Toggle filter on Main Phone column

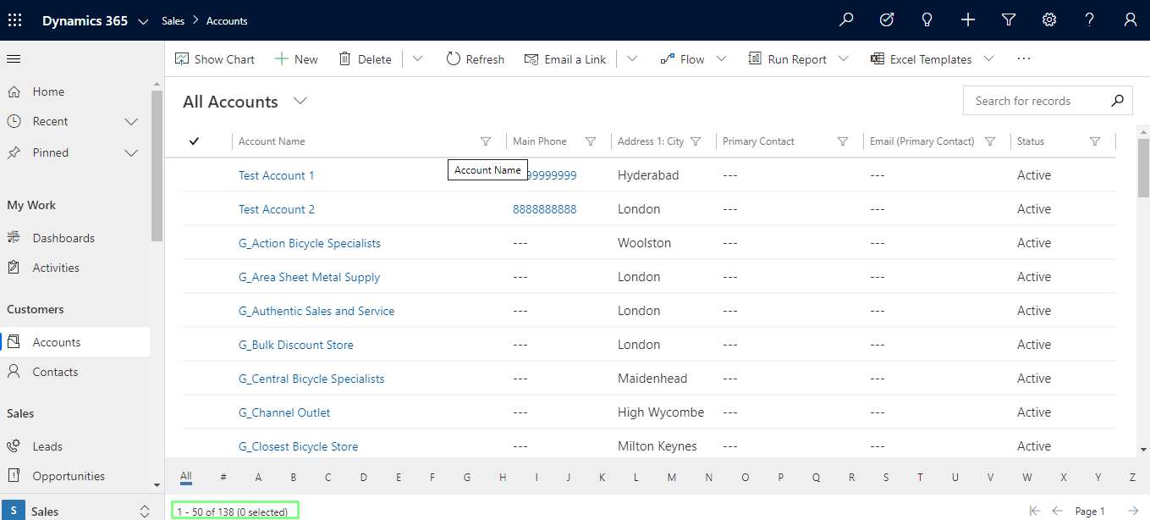590,141
